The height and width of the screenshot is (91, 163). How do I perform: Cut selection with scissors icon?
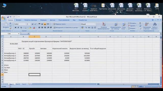click(10, 23)
